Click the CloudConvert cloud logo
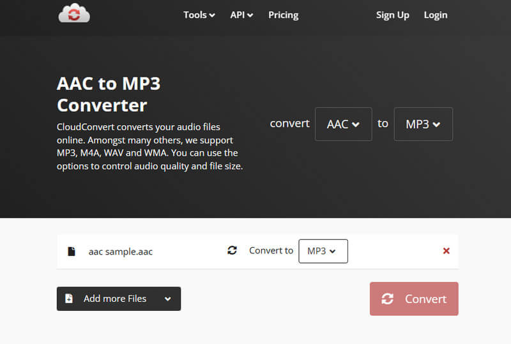This screenshot has width=511, height=344. [74, 13]
